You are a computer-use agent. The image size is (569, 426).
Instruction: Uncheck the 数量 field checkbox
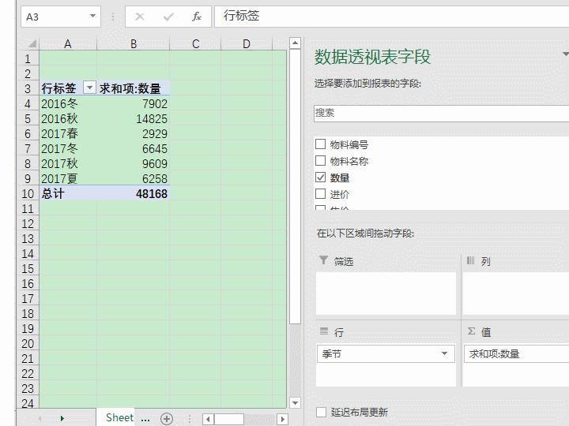[320, 177]
